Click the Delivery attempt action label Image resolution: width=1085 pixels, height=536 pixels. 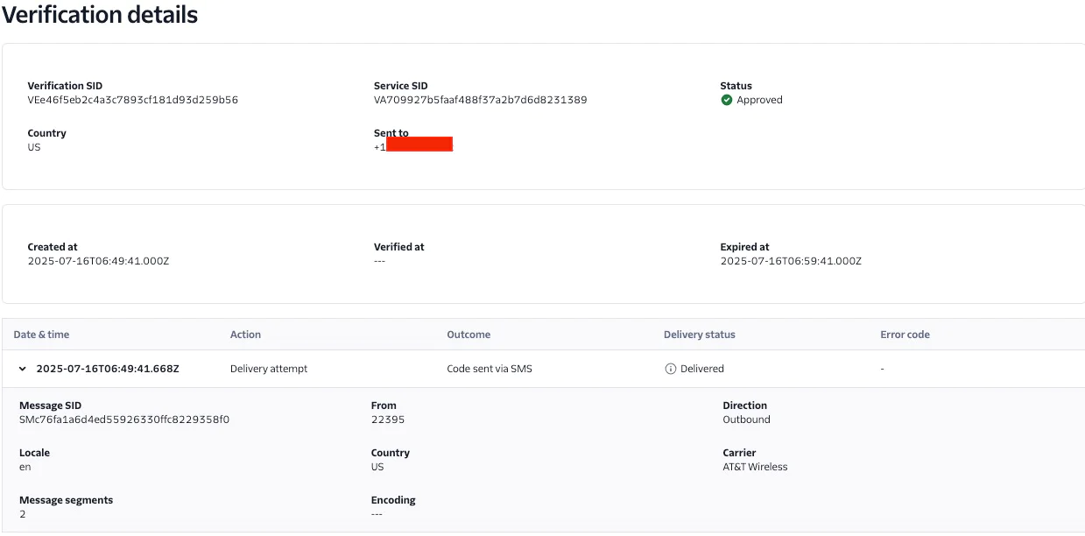[x=268, y=369]
